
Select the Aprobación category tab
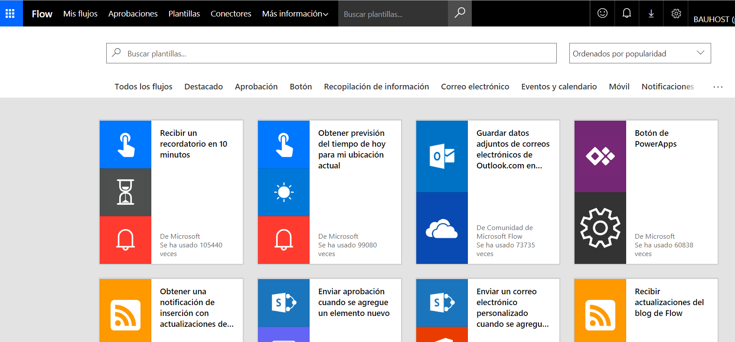click(256, 86)
